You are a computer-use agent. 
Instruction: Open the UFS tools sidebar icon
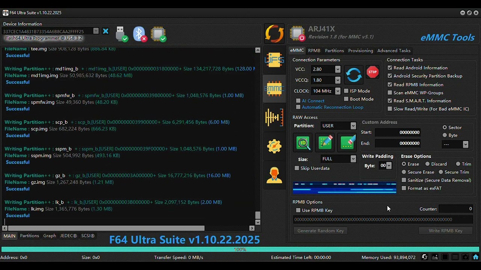pos(274,60)
